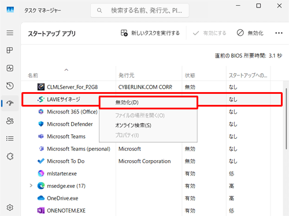Click the mlstarter.exe app icon
The image size is (289, 216).
pyautogui.click(x=41, y=173)
